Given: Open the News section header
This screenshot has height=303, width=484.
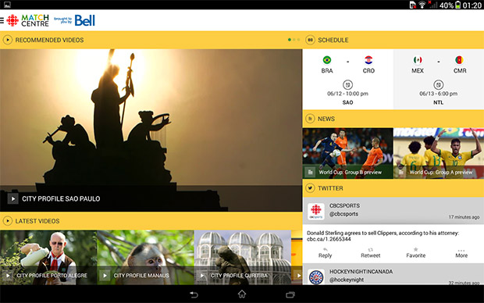Looking at the screenshot, I should [x=393, y=119].
